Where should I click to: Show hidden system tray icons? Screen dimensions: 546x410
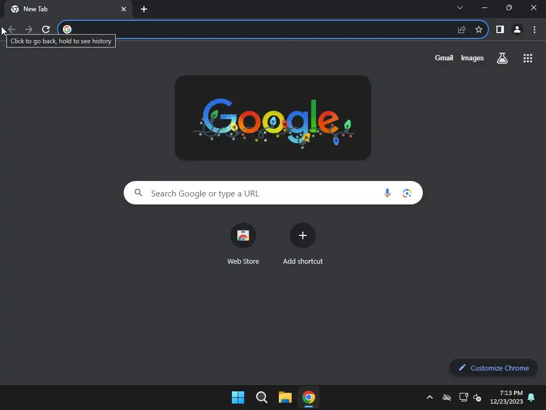430,397
